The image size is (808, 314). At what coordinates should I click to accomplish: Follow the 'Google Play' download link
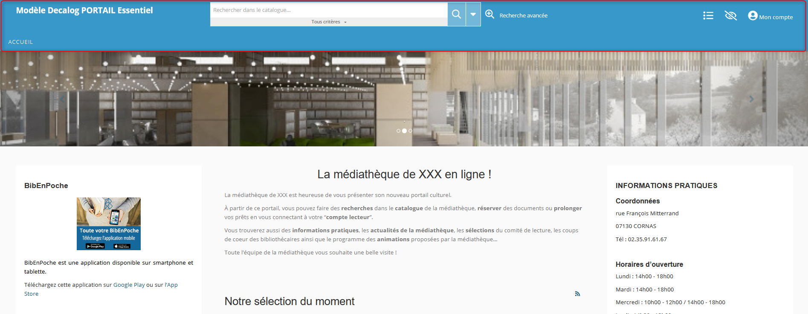[129, 285]
